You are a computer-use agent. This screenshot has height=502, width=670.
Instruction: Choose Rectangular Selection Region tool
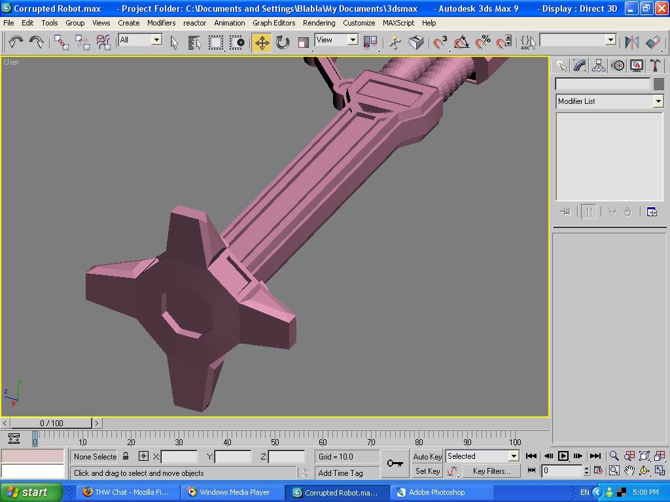coord(216,42)
